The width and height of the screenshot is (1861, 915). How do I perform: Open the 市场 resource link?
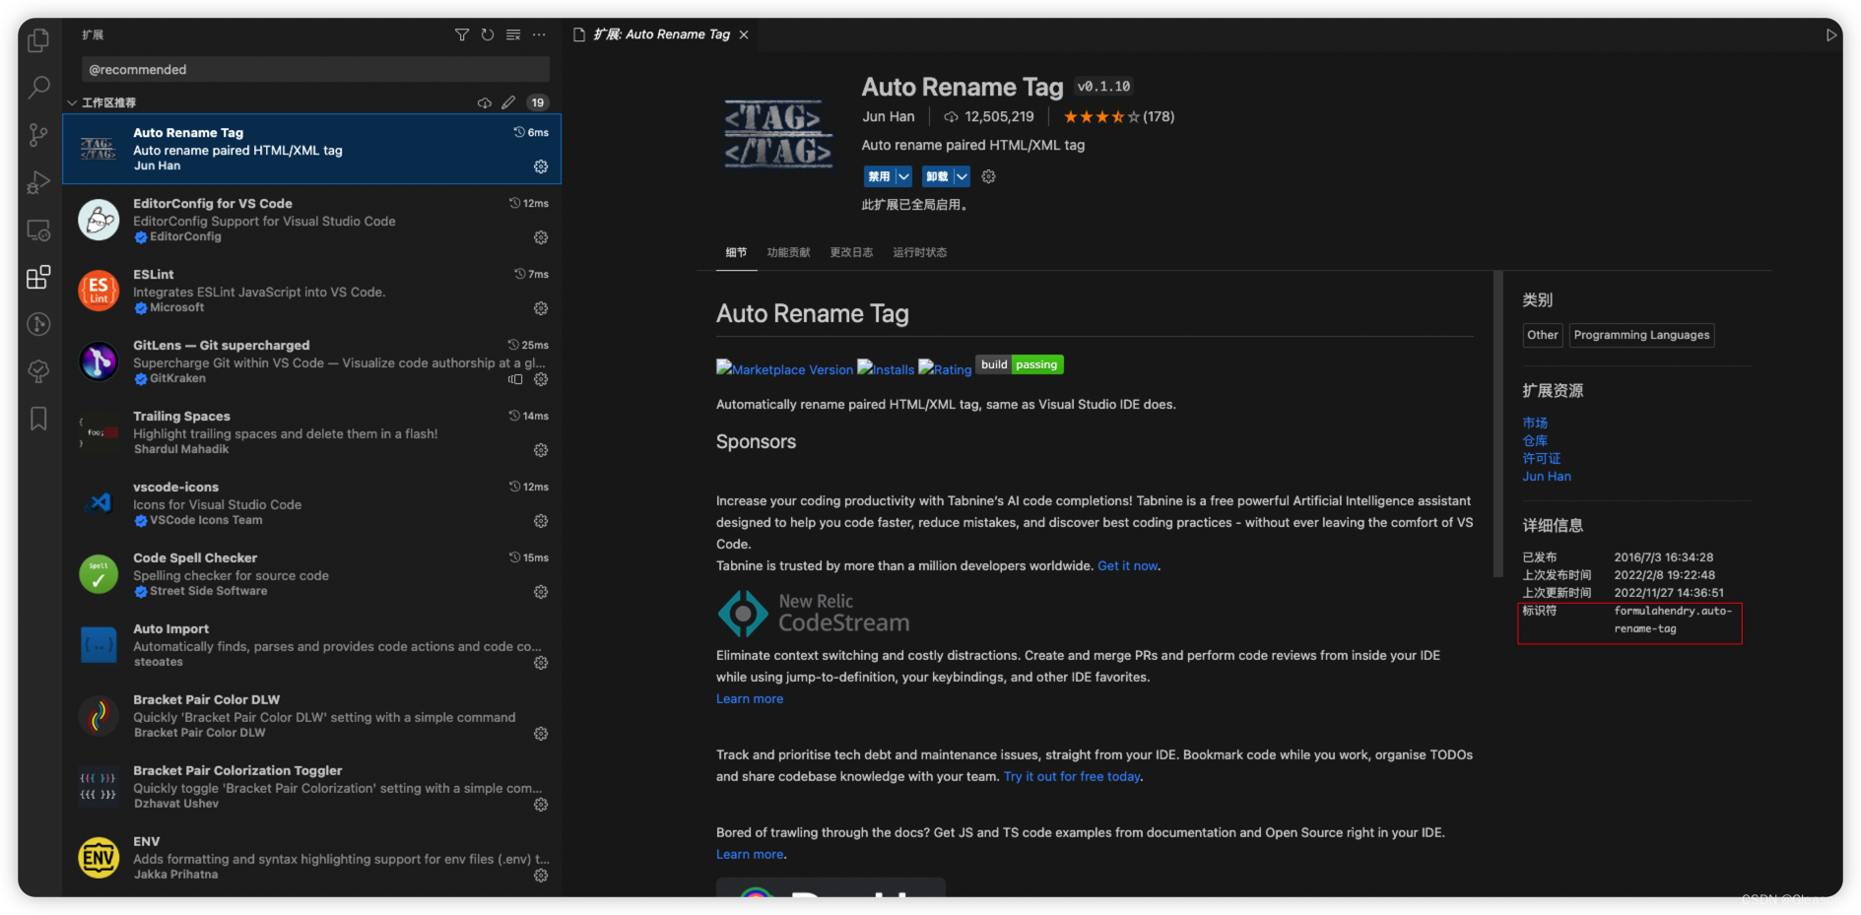(1535, 423)
